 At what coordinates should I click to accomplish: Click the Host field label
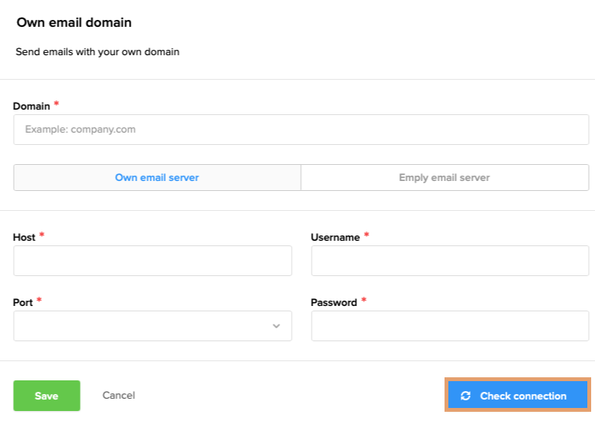pos(25,238)
